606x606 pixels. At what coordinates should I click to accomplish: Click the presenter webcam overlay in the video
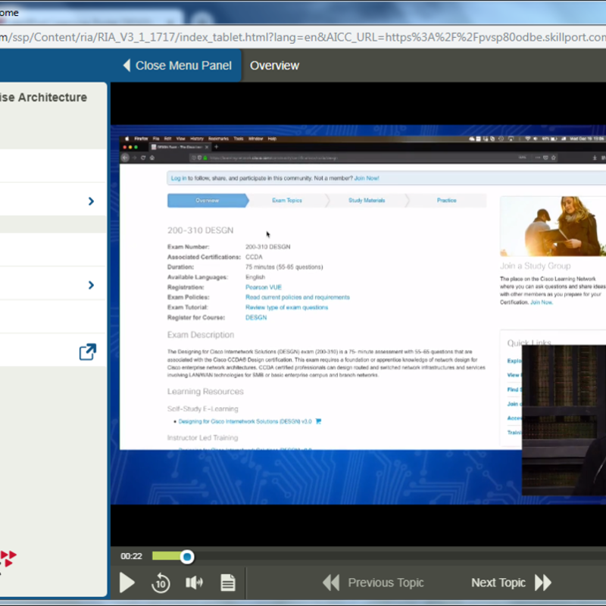coord(564,420)
